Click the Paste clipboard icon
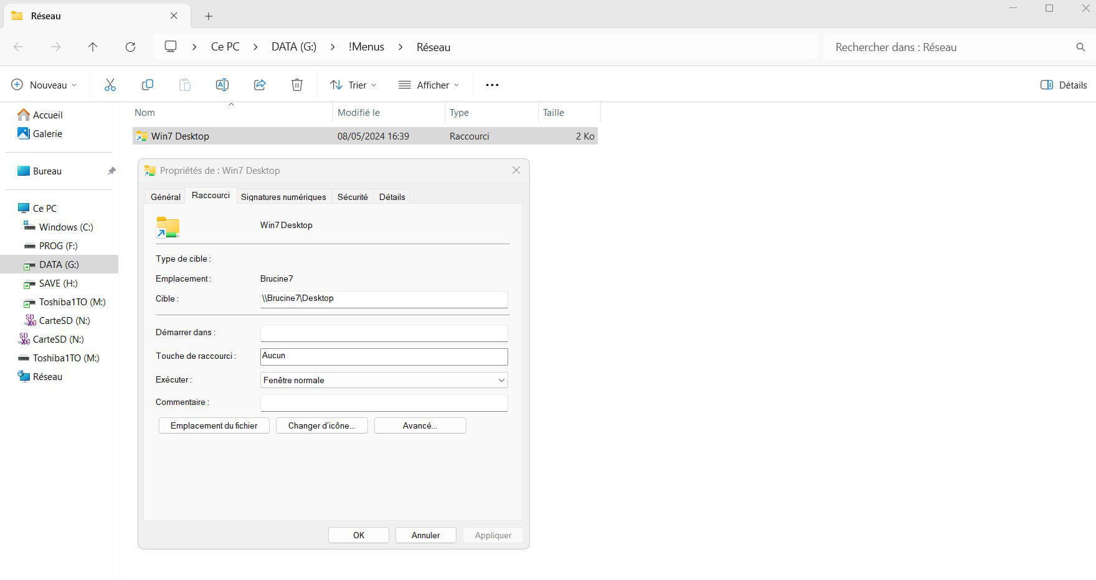This screenshot has height=580, width=1096. click(185, 85)
